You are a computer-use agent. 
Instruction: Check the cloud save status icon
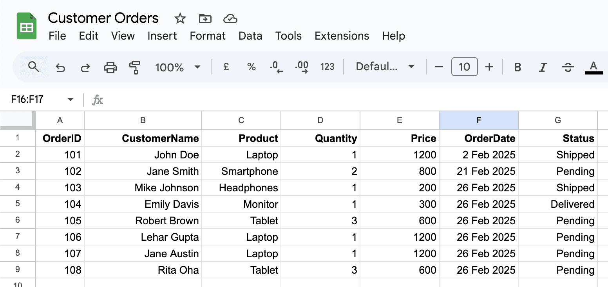coord(231,18)
